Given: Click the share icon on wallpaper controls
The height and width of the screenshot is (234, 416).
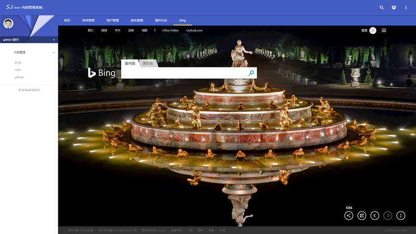Looking at the screenshot, I should click(348, 216).
